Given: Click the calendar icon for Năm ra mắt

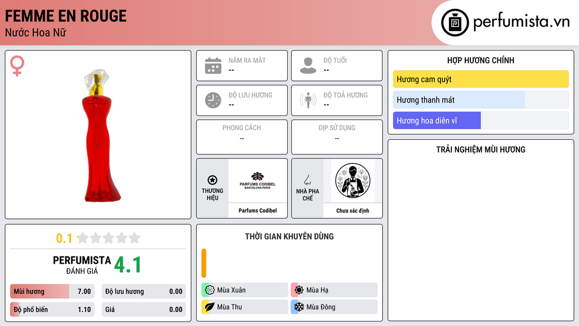Looking at the screenshot, I should (x=213, y=66).
